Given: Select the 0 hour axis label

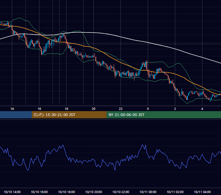Looking at the screenshot, I should [x=148, y=109].
